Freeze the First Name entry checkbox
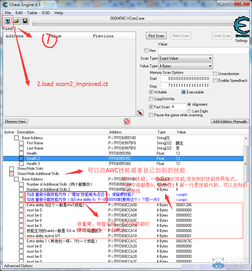Image resolution: width=252 pixels, height=271 pixels. (21, 143)
